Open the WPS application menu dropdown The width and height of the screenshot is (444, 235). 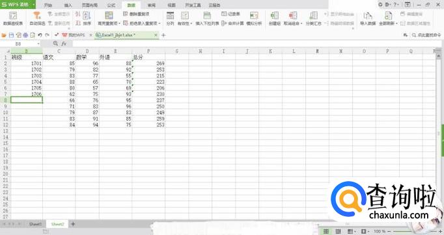pyautogui.click(x=34, y=5)
